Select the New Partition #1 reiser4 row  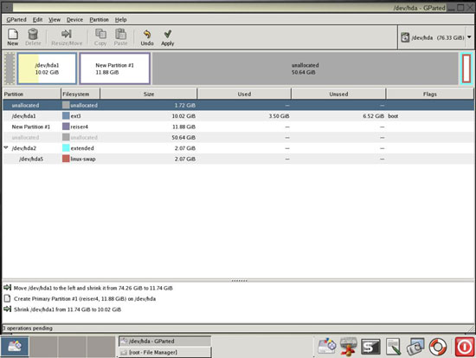pyautogui.click(x=238, y=127)
